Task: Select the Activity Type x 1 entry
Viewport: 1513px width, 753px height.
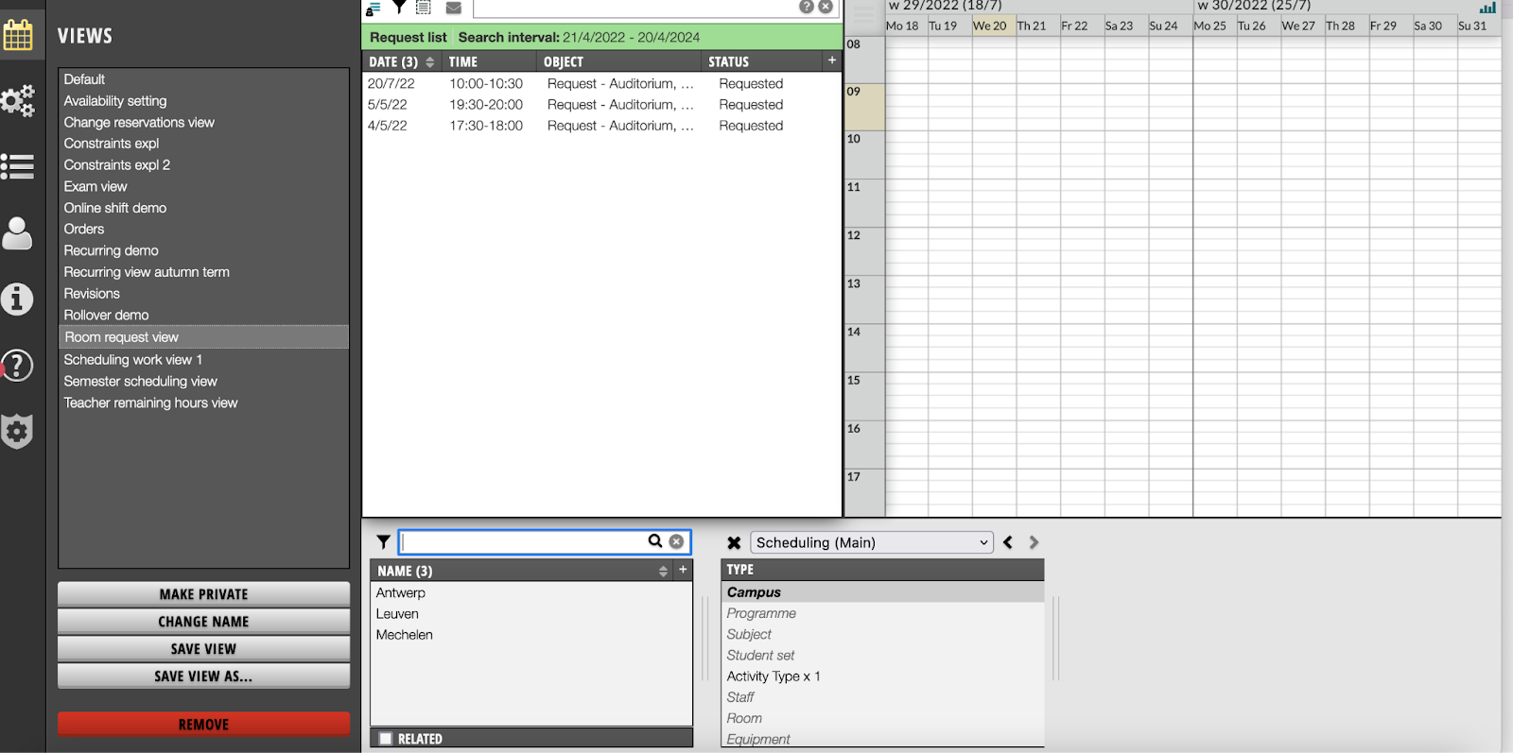Action: coord(882,676)
